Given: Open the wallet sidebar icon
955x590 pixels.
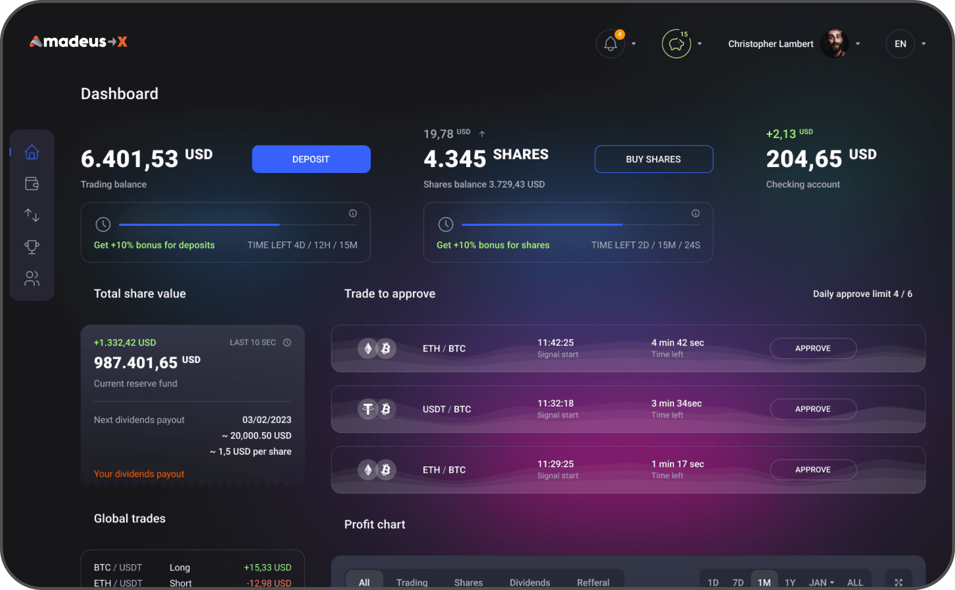Looking at the screenshot, I should click(x=32, y=184).
